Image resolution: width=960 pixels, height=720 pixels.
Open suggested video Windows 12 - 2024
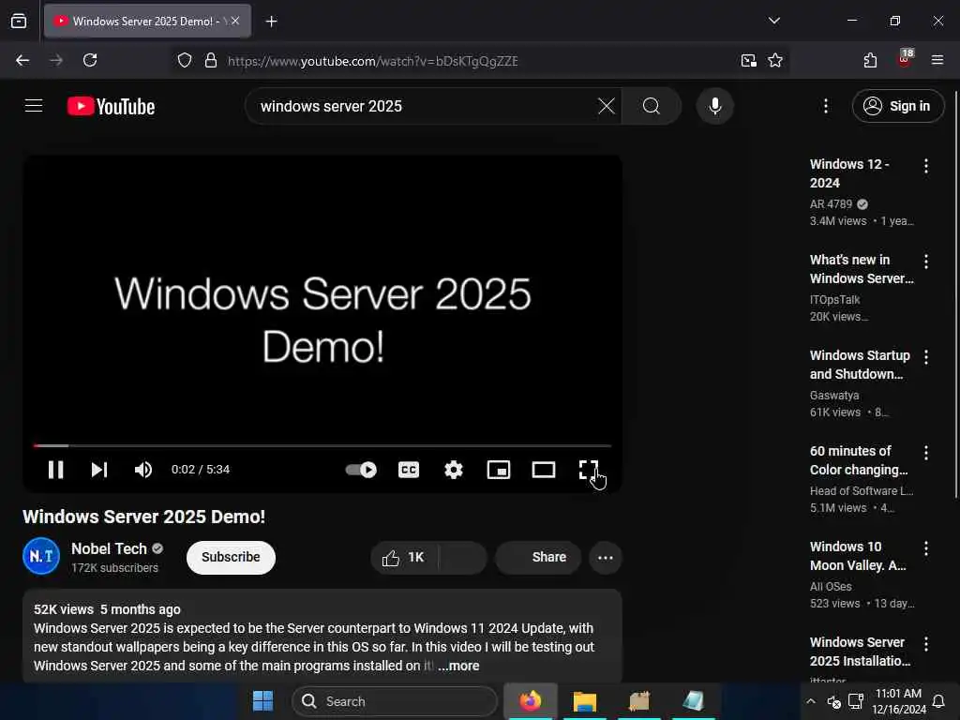(x=849, y=173)
